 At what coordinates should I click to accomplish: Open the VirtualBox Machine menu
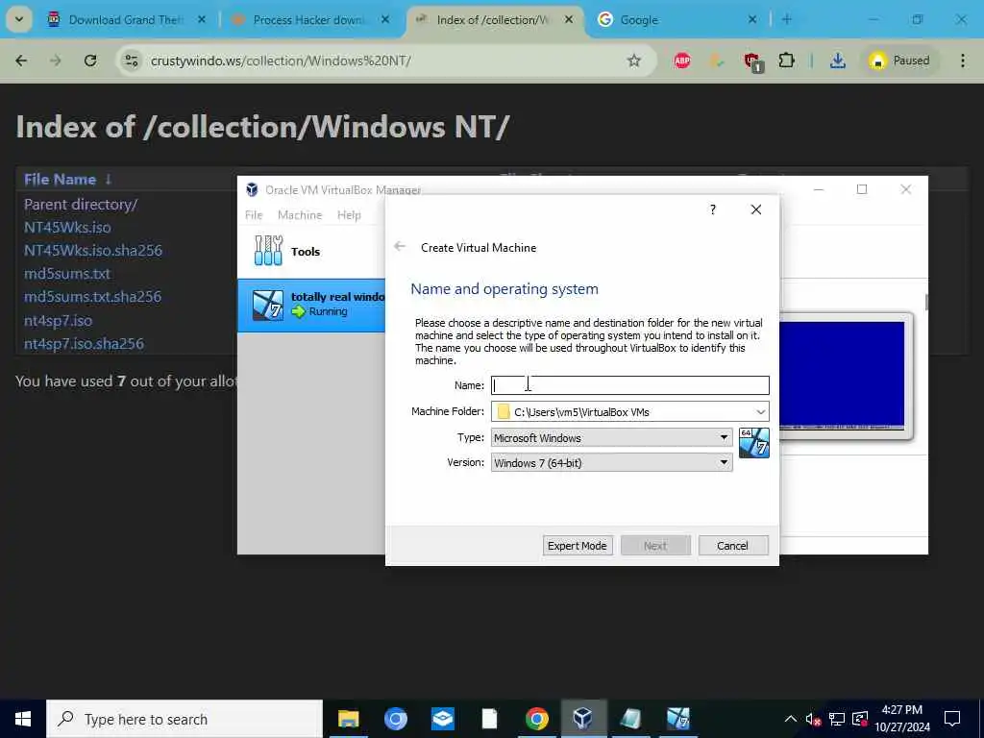pos(300,215)
